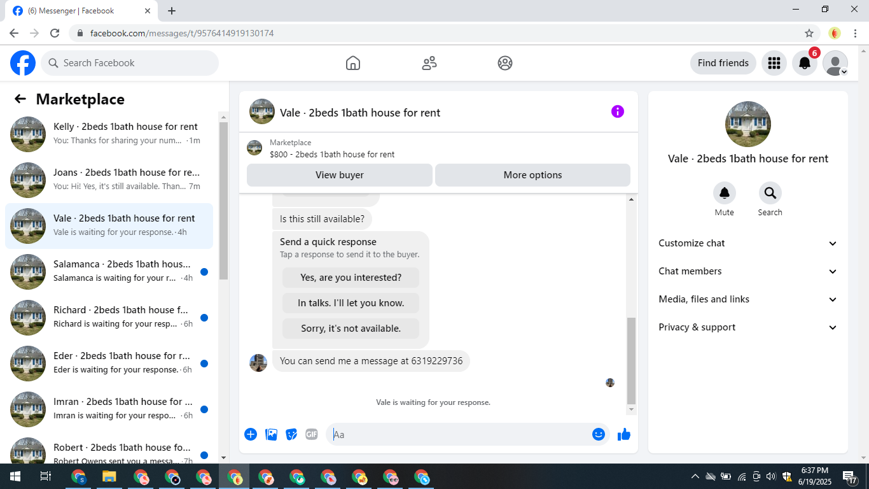Show hidden system tray icons
This screenshot has height=489, width=869.
click(695, 476)
